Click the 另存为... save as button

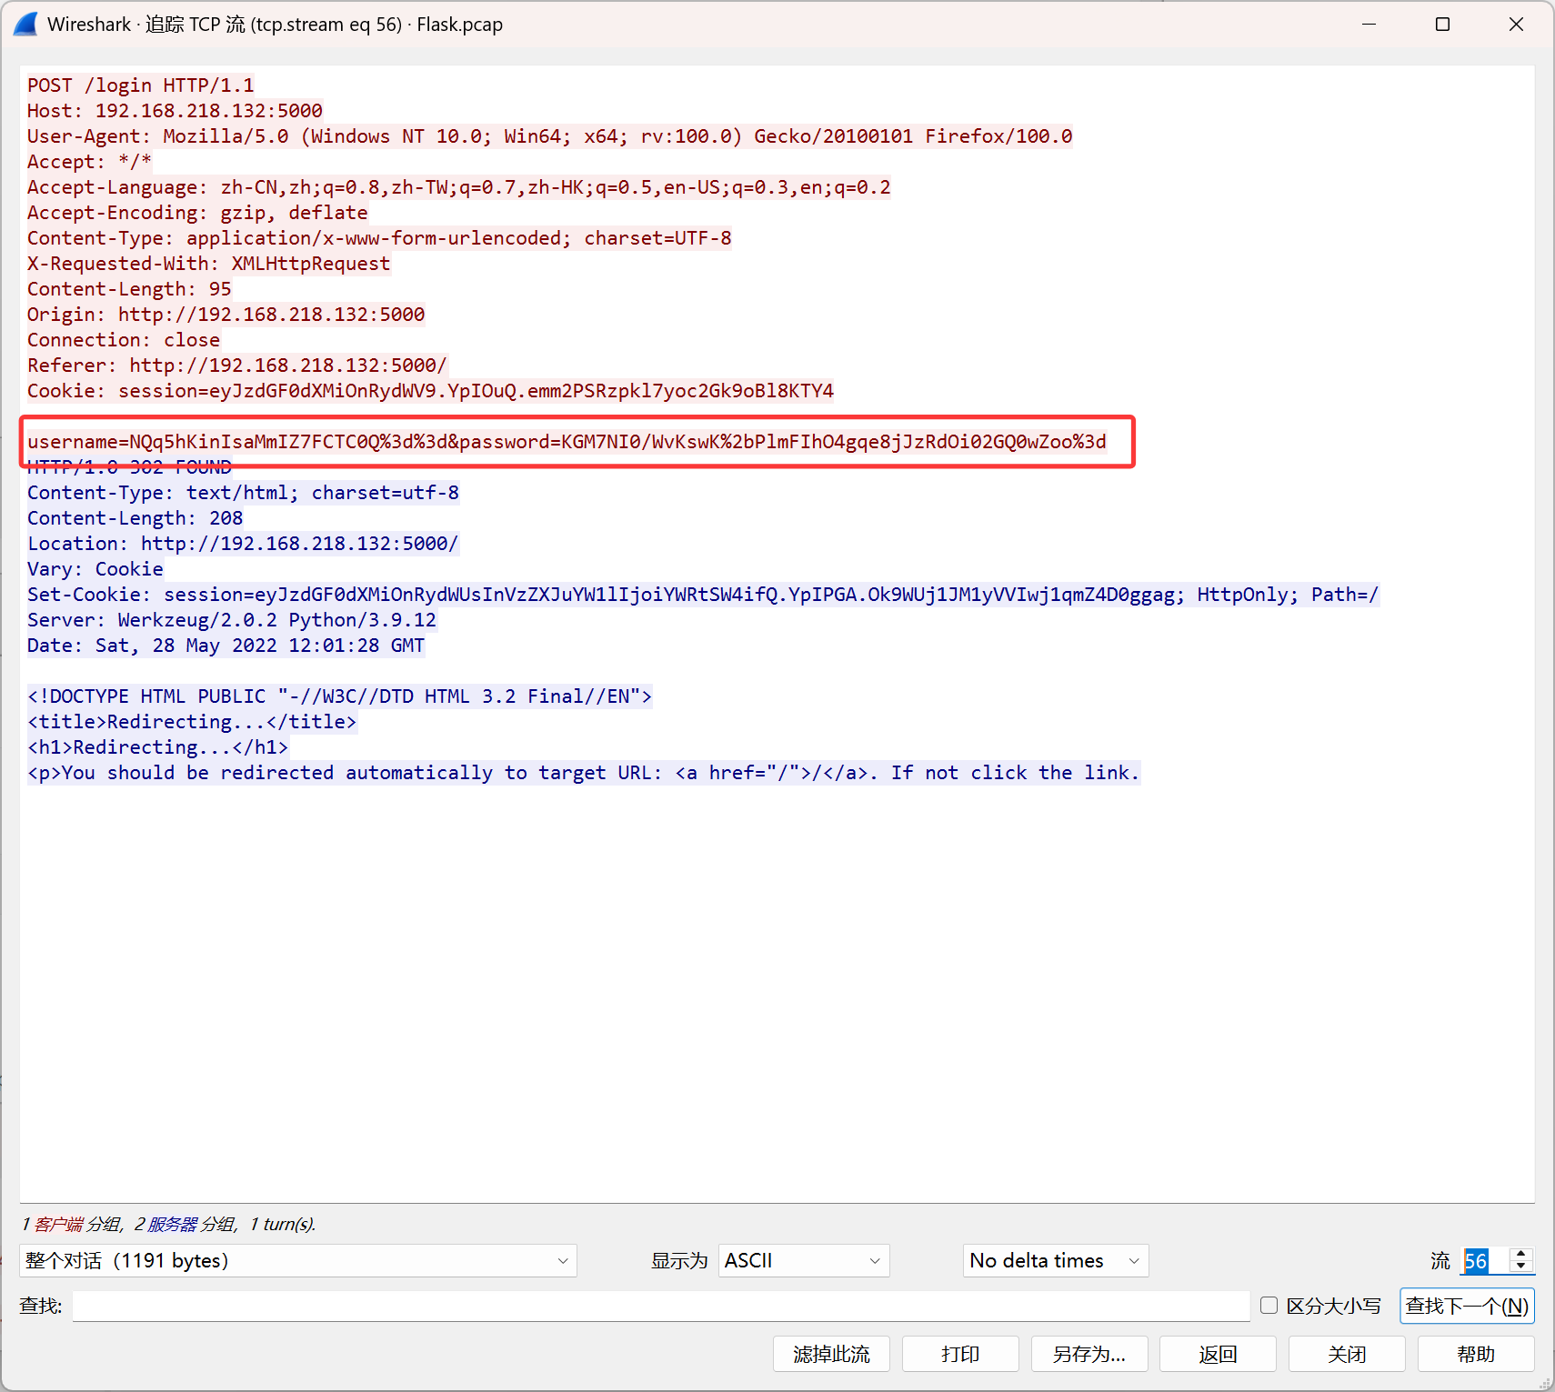(x=1089, y=1354)
